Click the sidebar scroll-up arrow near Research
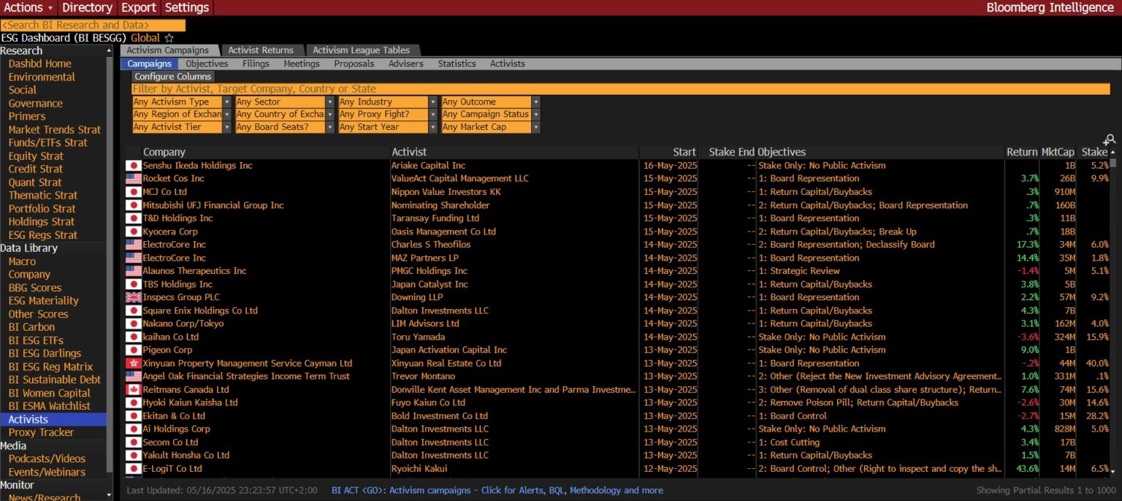The height and width of the screenshot is (501, 1122). [x=110, y=51]
